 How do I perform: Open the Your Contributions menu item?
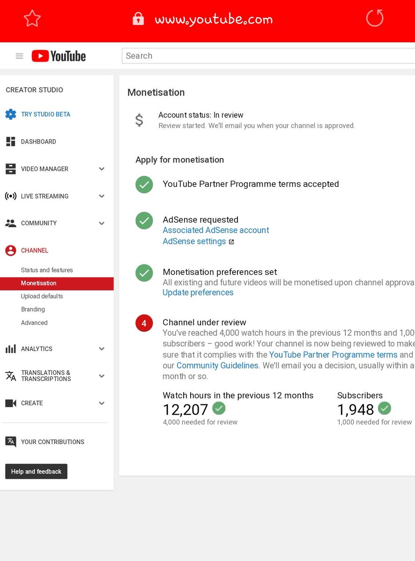tap(52, 442)
